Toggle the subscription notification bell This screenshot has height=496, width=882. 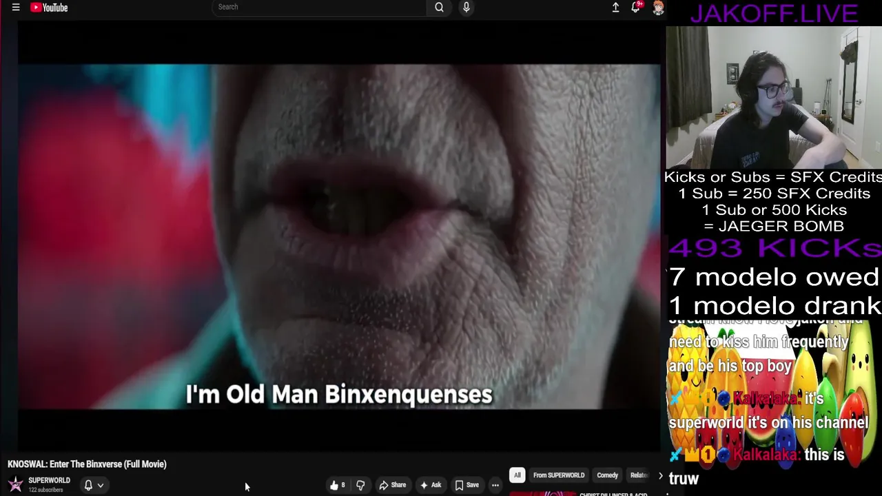(x=88, y=485)
